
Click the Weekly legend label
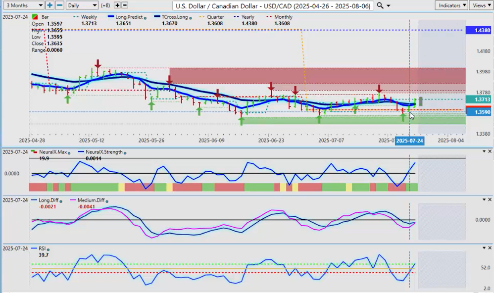(89, 17)
